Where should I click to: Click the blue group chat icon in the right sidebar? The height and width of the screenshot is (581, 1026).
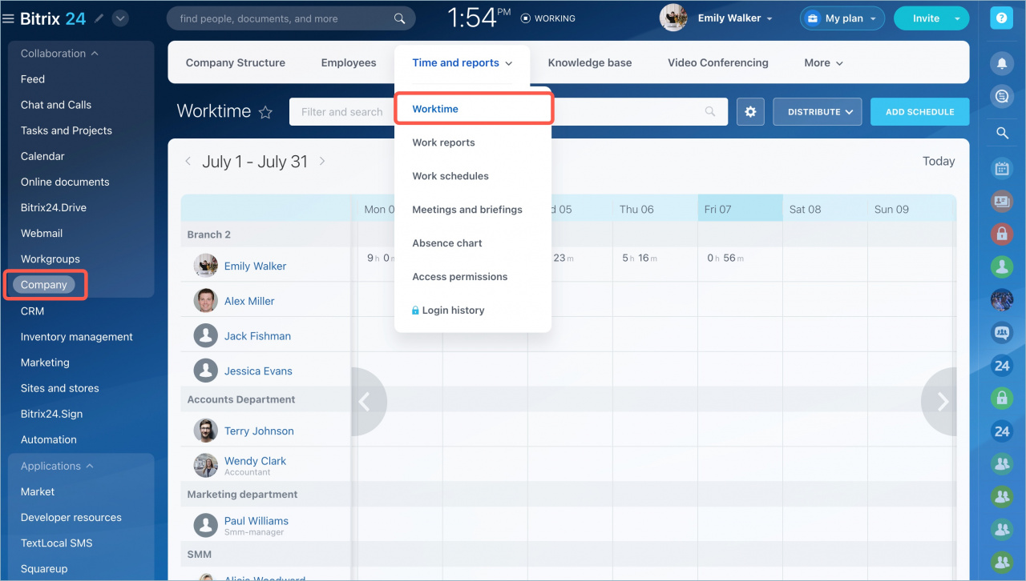pyautogui.click(x=1001, y=332)
